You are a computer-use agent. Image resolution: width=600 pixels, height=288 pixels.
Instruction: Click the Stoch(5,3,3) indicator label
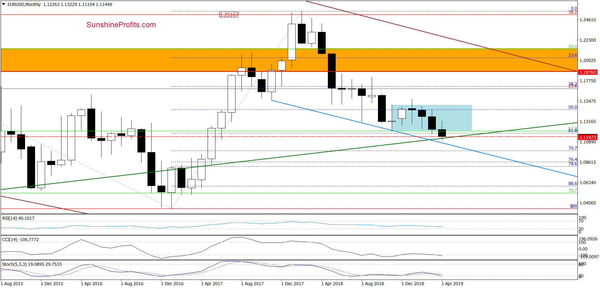(32, 264)
